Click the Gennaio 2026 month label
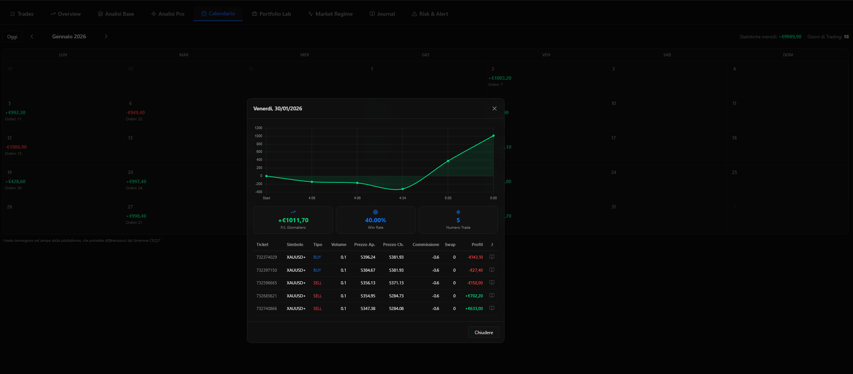The image size is (853, 374). coord(69,36)
